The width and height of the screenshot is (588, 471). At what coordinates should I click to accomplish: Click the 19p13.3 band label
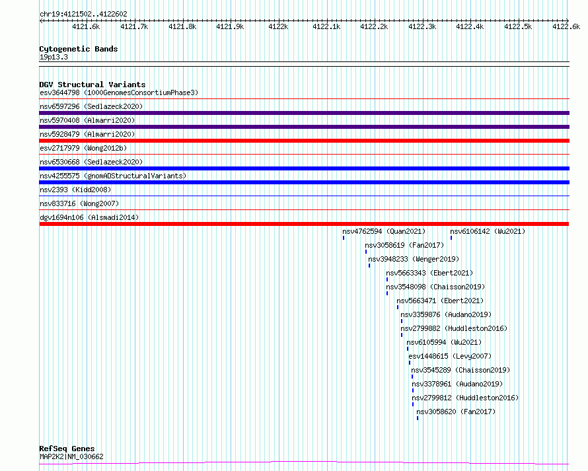pyautogui.click(x=54, y=57)
